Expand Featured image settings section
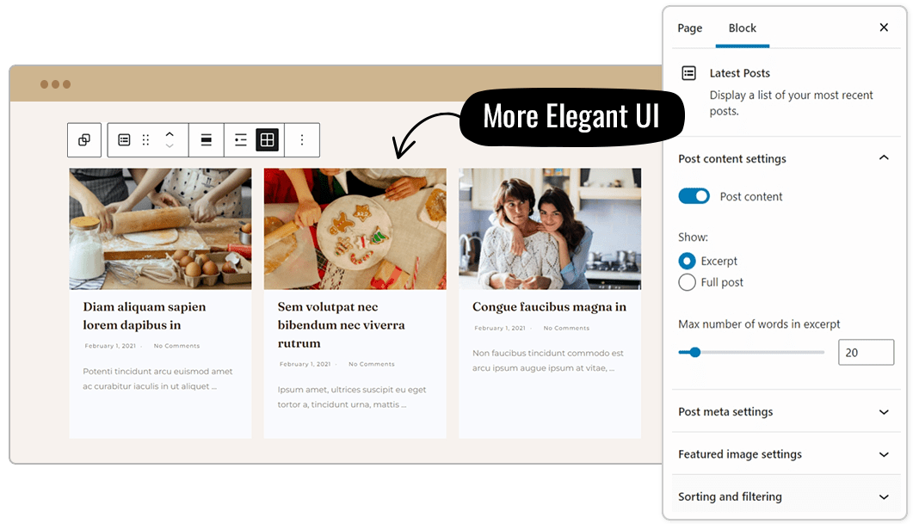This screenshot has width=919, height=524. 884,454
